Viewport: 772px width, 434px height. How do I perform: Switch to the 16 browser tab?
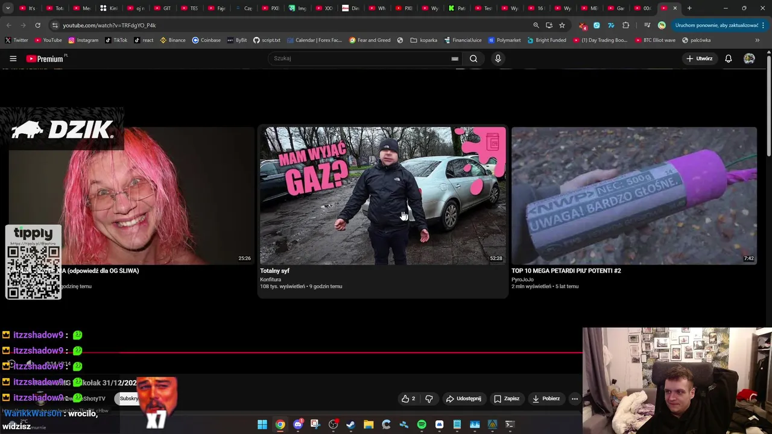(x=536, y=8)
